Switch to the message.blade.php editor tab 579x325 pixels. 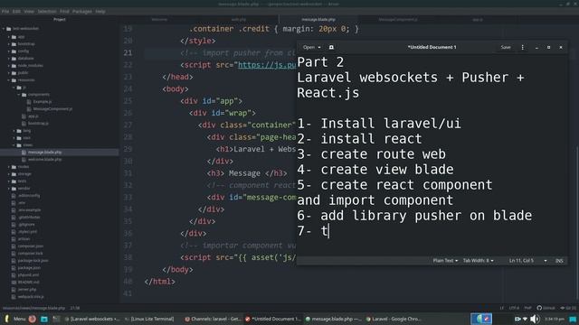point(318,20)
